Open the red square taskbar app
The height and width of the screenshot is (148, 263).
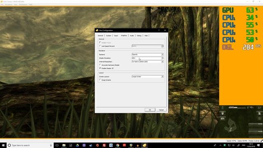[x=124, y=145]
